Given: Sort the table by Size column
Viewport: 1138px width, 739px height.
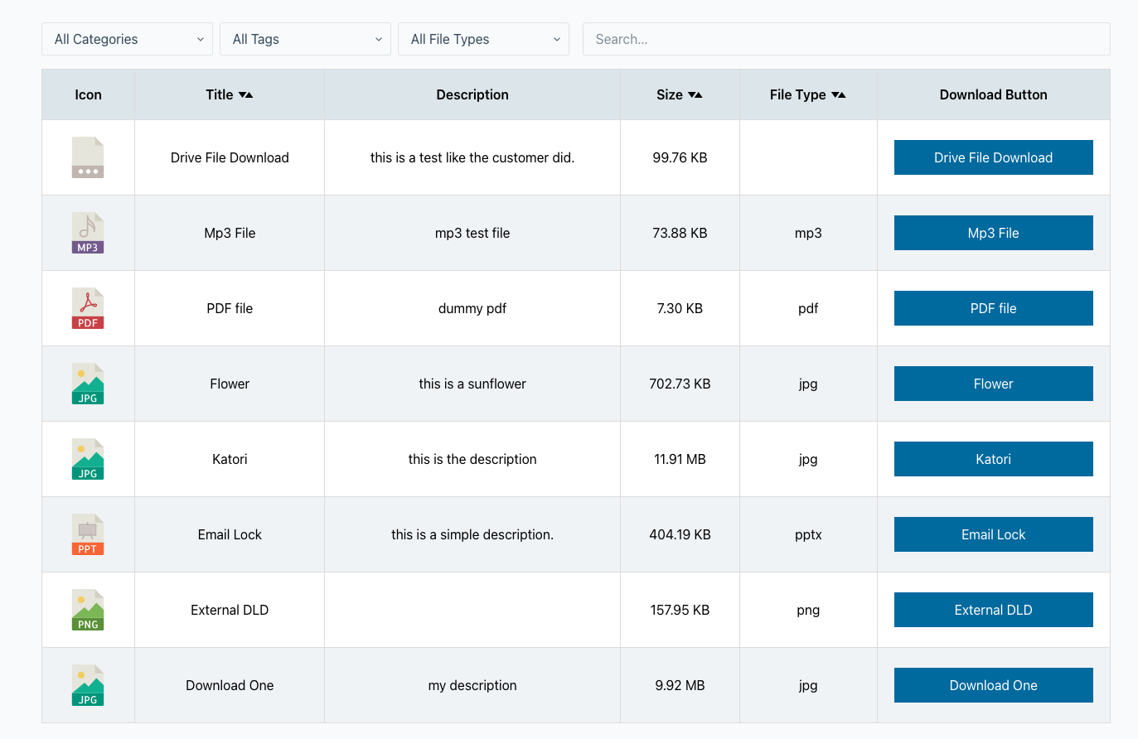Looking at the screenshot, I should 680,94.
